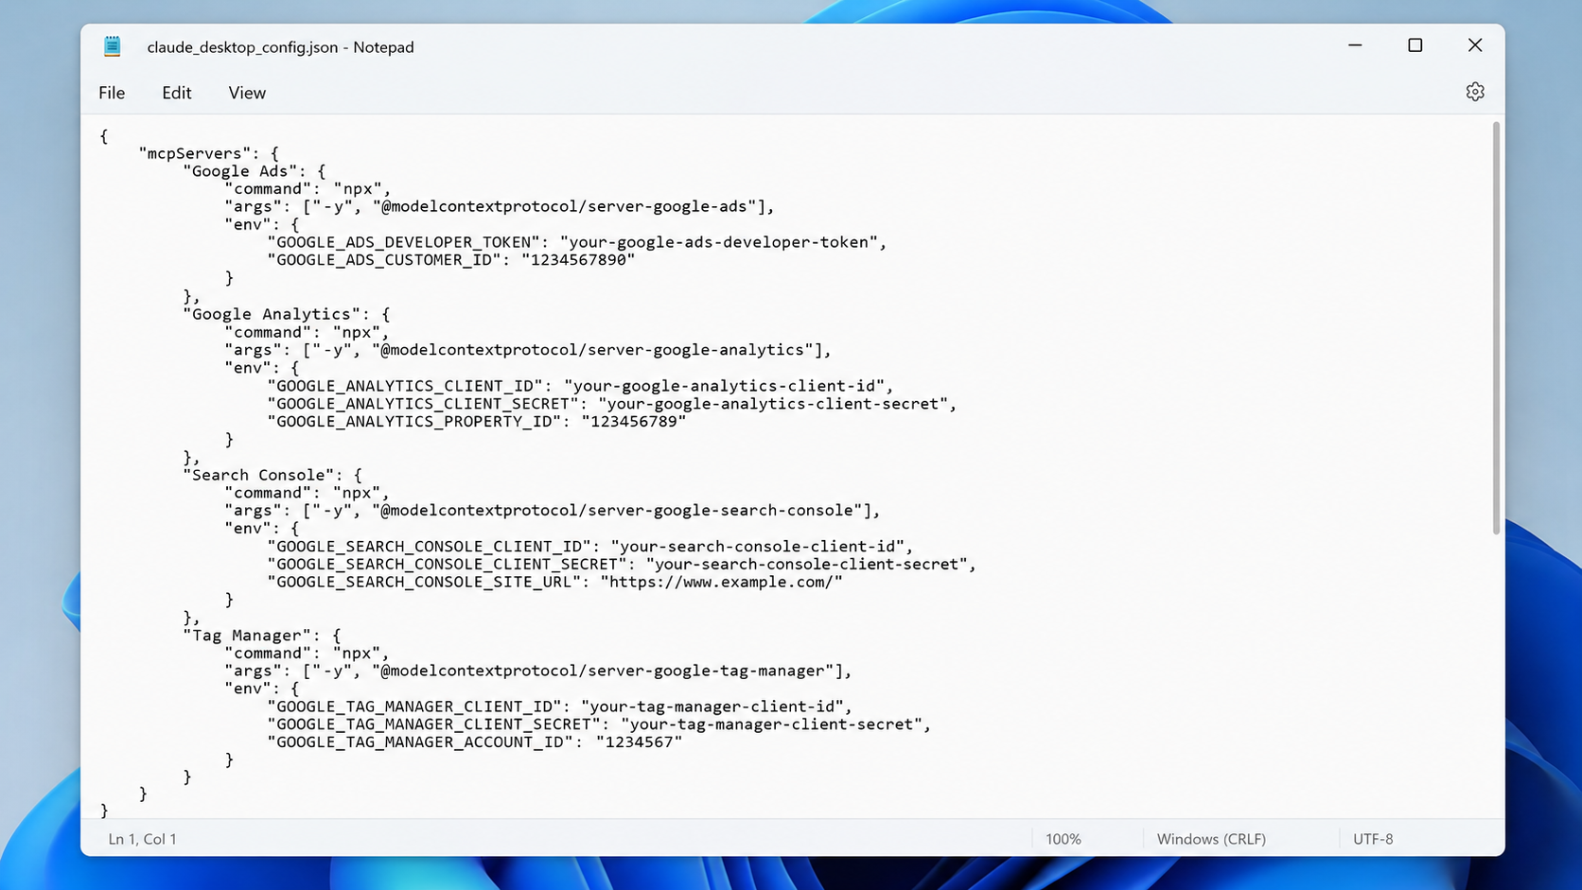Open the File menu

click(x=112, y=93)
